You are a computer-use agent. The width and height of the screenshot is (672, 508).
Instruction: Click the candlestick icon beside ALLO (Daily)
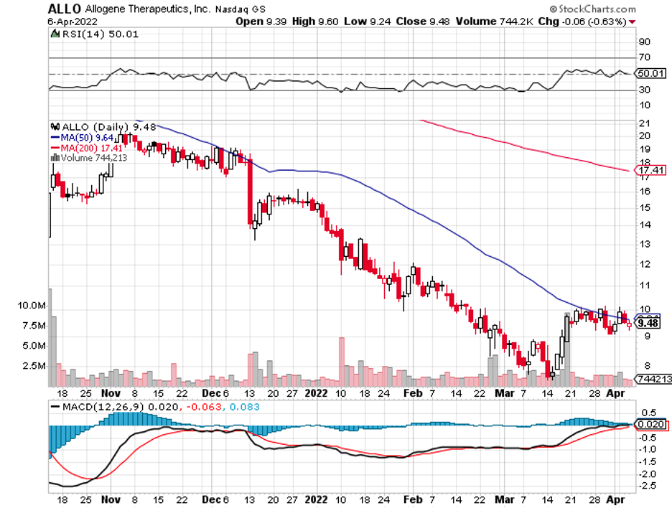tap(55, 127)
